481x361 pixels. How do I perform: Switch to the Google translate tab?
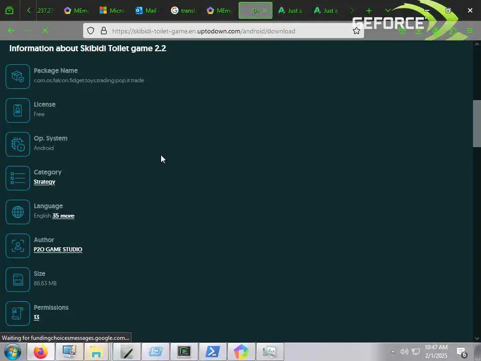click(x=183, y=11)
